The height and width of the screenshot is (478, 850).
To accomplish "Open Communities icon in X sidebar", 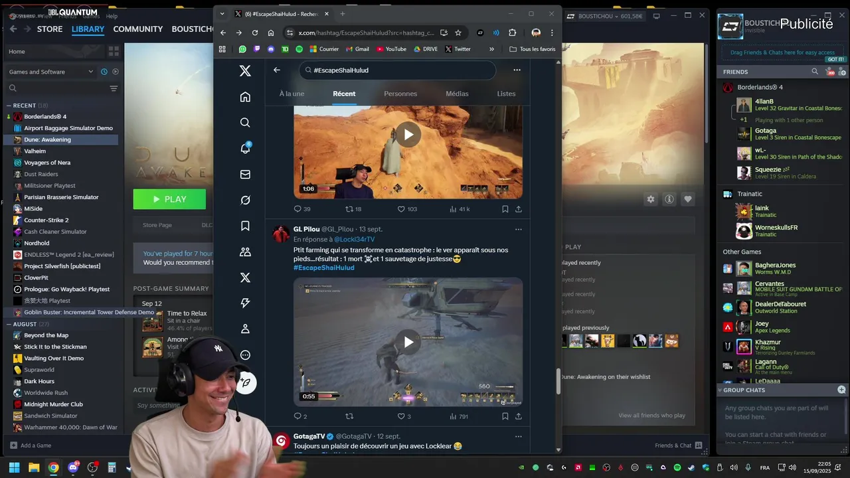I will click(x=245, y=252).
